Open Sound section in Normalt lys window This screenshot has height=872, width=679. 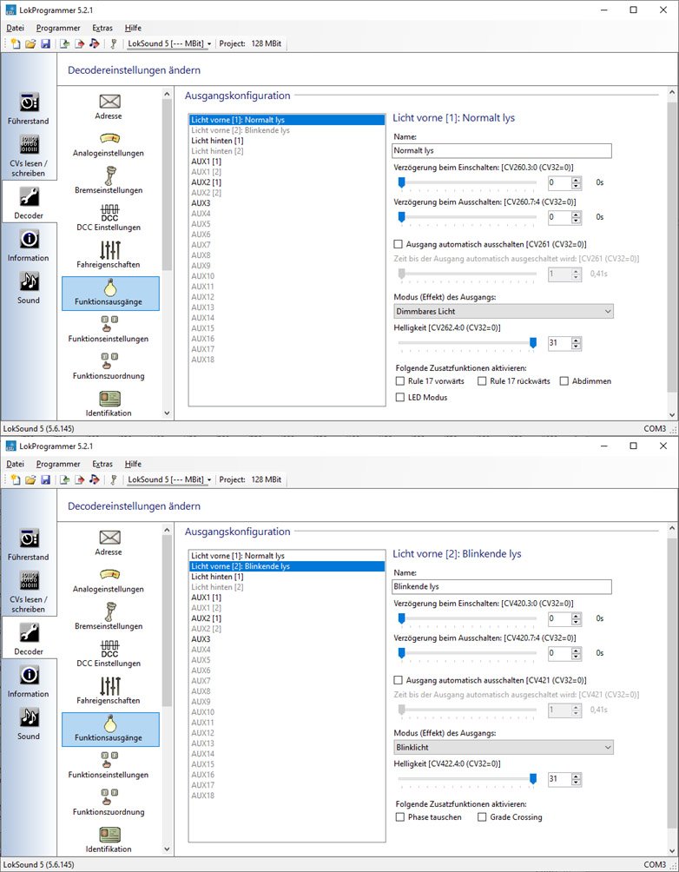(x=29, y=288)
